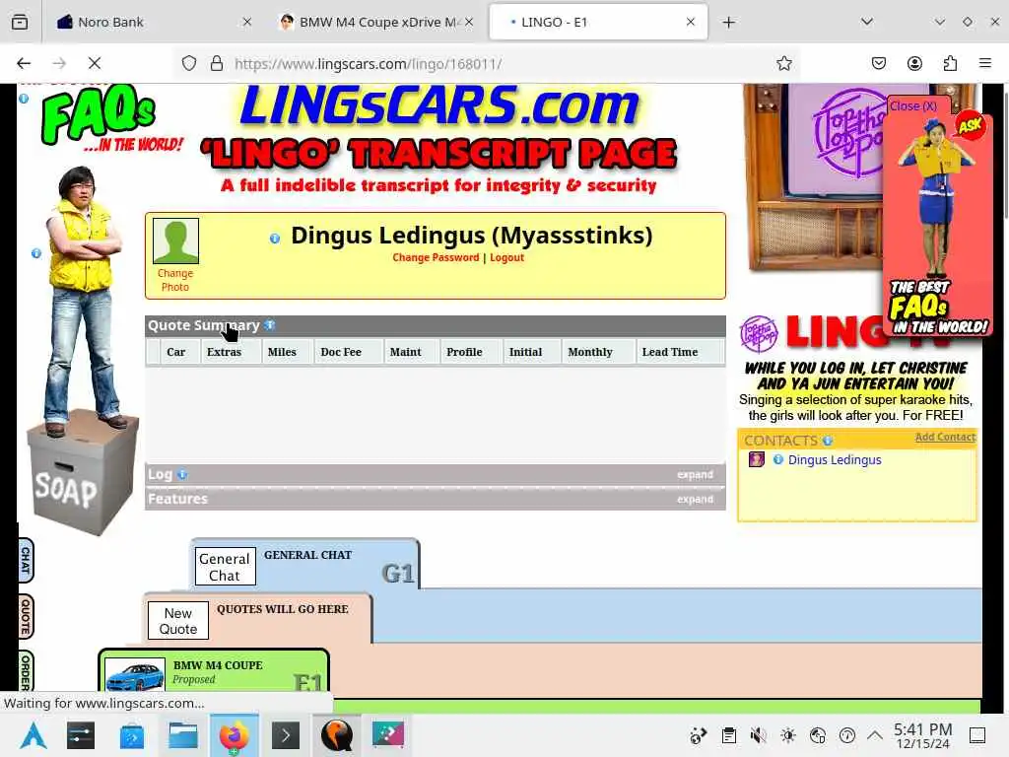The height and width of the screenshot is (757, 1009).
Task: Click the info icon beside the man on soapbox
Action: point(36,253)
